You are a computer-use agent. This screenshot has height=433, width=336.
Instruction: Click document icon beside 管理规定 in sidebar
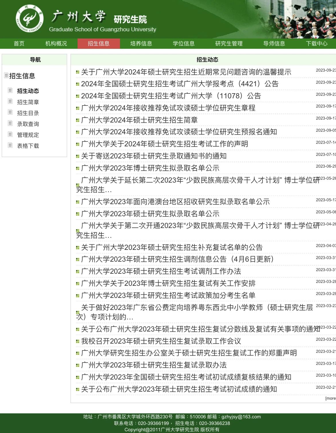[x=10, y=134]
